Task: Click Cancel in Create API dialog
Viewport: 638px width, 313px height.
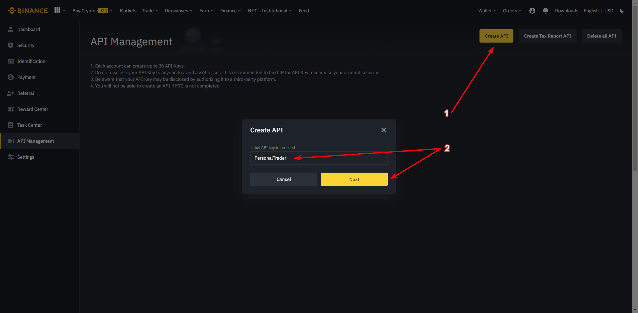Action: coord(283,179)
